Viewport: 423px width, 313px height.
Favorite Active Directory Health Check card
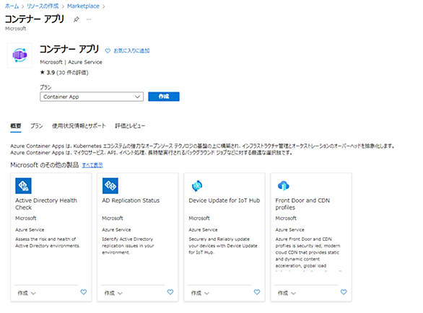click(x=84, y=292)
